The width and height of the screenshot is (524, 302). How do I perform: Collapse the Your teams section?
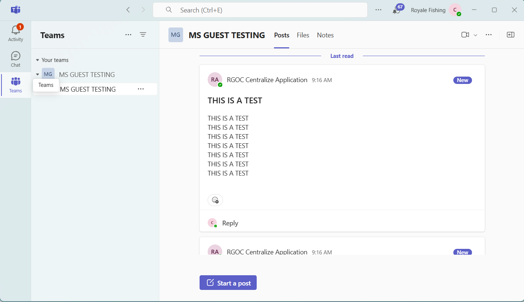(37, 60)
